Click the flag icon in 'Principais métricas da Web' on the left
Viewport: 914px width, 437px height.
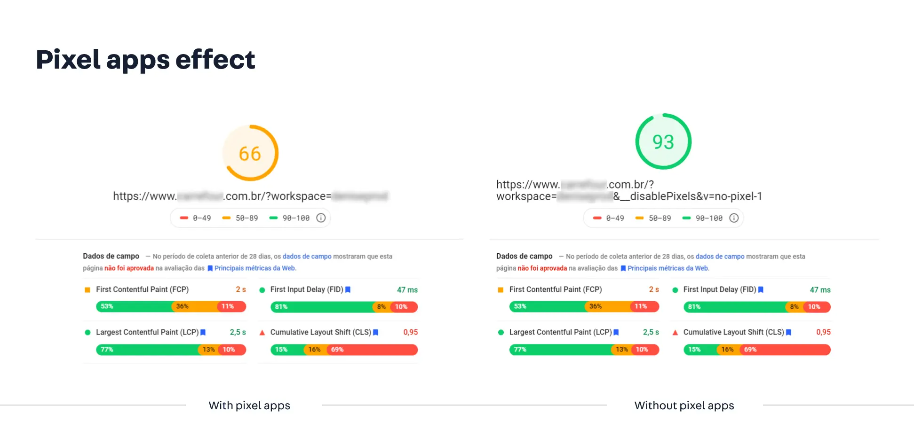pyautogui.click(x=210, y=268)
